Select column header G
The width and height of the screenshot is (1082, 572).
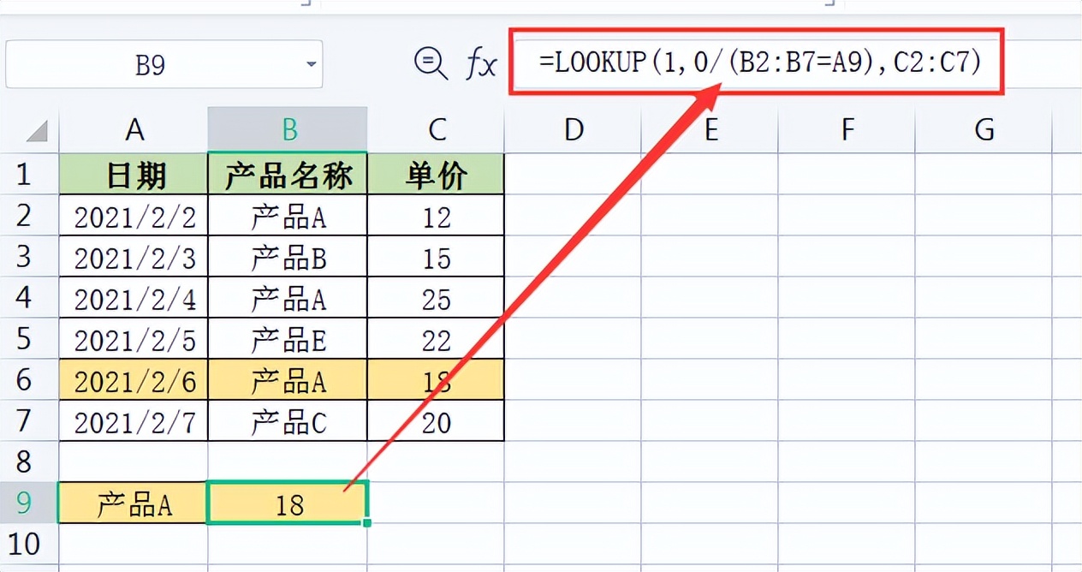pos(984,128)
